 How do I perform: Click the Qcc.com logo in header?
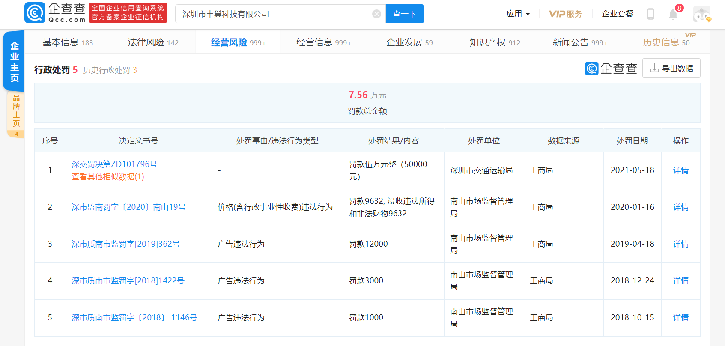[55, 13]
